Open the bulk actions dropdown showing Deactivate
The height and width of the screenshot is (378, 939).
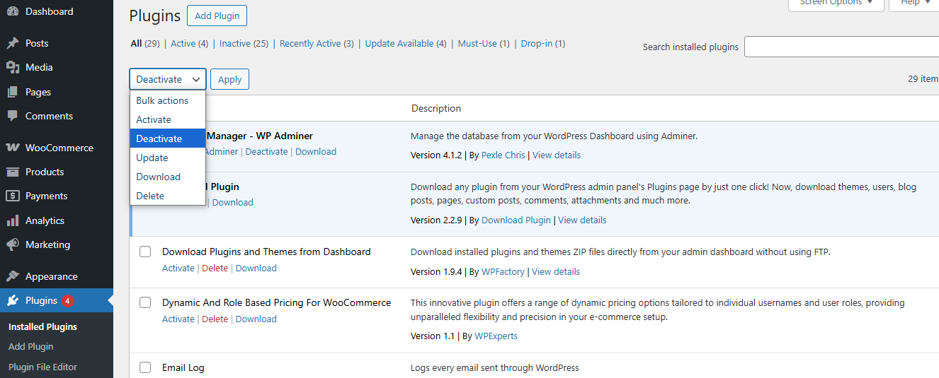click(168, 79)
